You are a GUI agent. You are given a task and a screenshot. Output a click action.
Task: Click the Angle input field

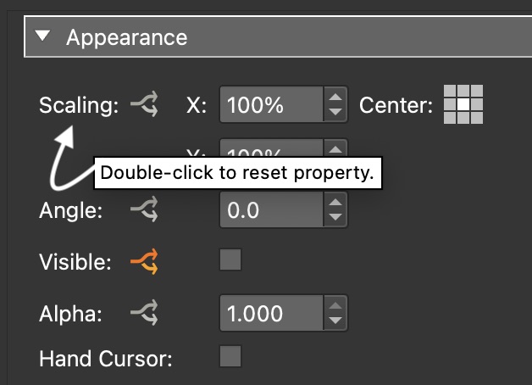(271, 211)
